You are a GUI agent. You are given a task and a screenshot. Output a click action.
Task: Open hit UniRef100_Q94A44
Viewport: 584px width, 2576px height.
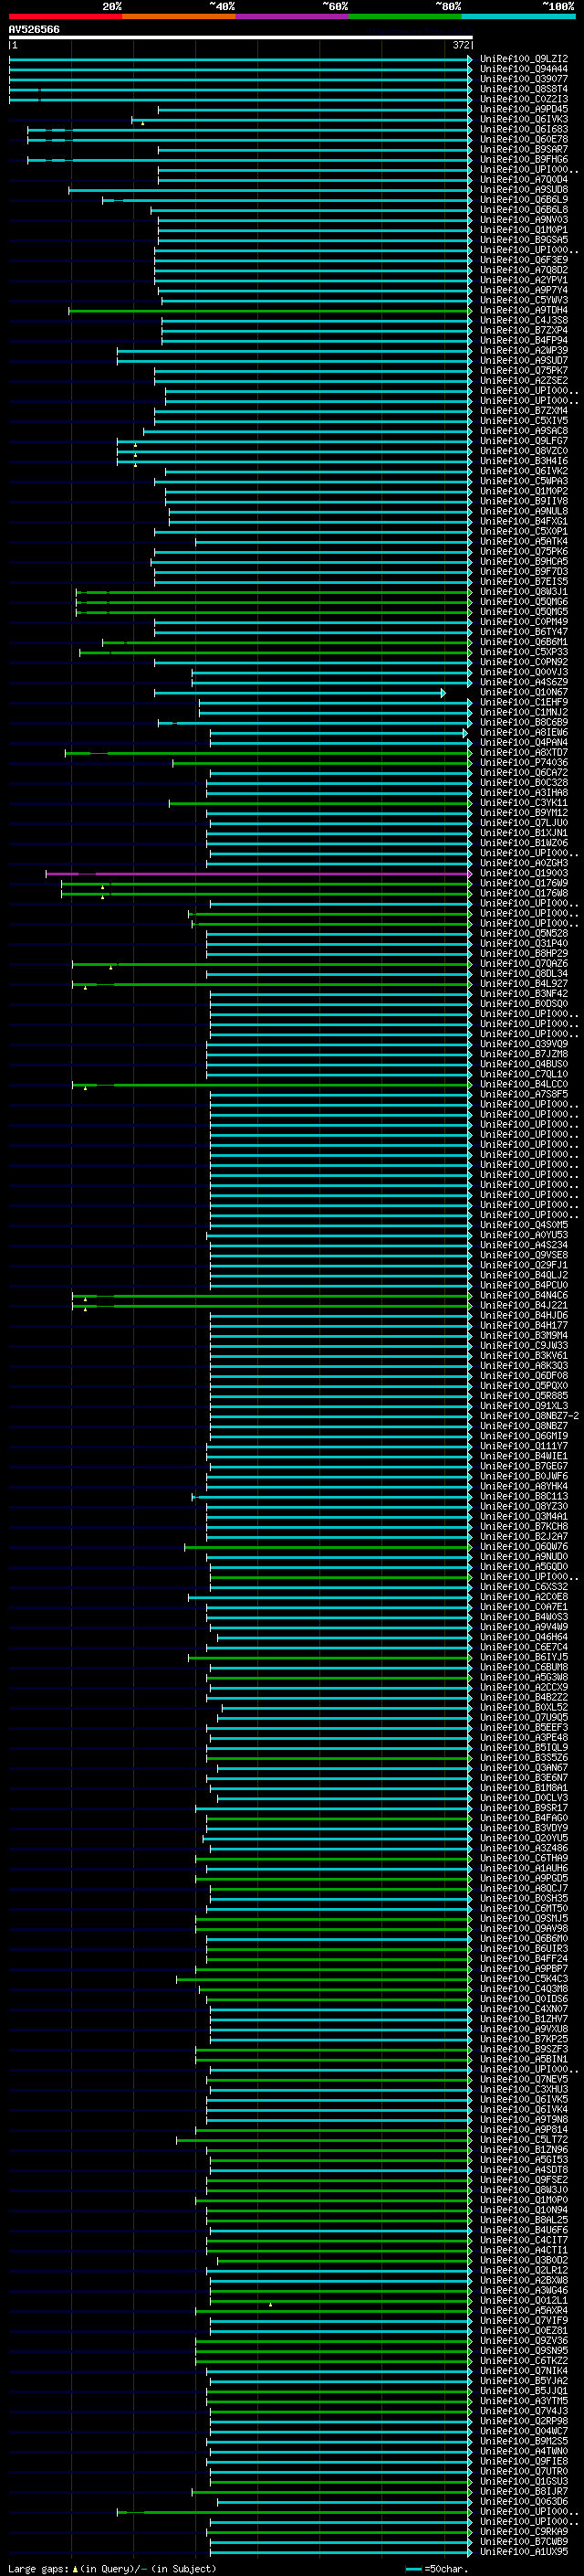(523, 69)
